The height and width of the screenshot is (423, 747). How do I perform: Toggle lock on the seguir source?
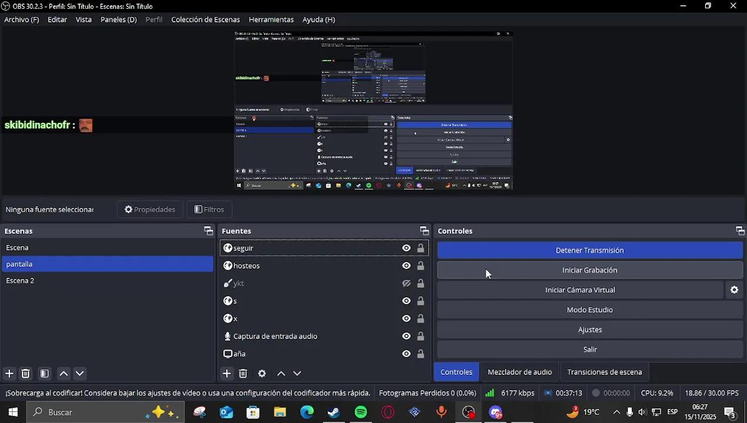click(420, 248)
